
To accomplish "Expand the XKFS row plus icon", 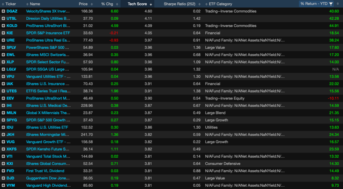I will [x=3, y=149].
